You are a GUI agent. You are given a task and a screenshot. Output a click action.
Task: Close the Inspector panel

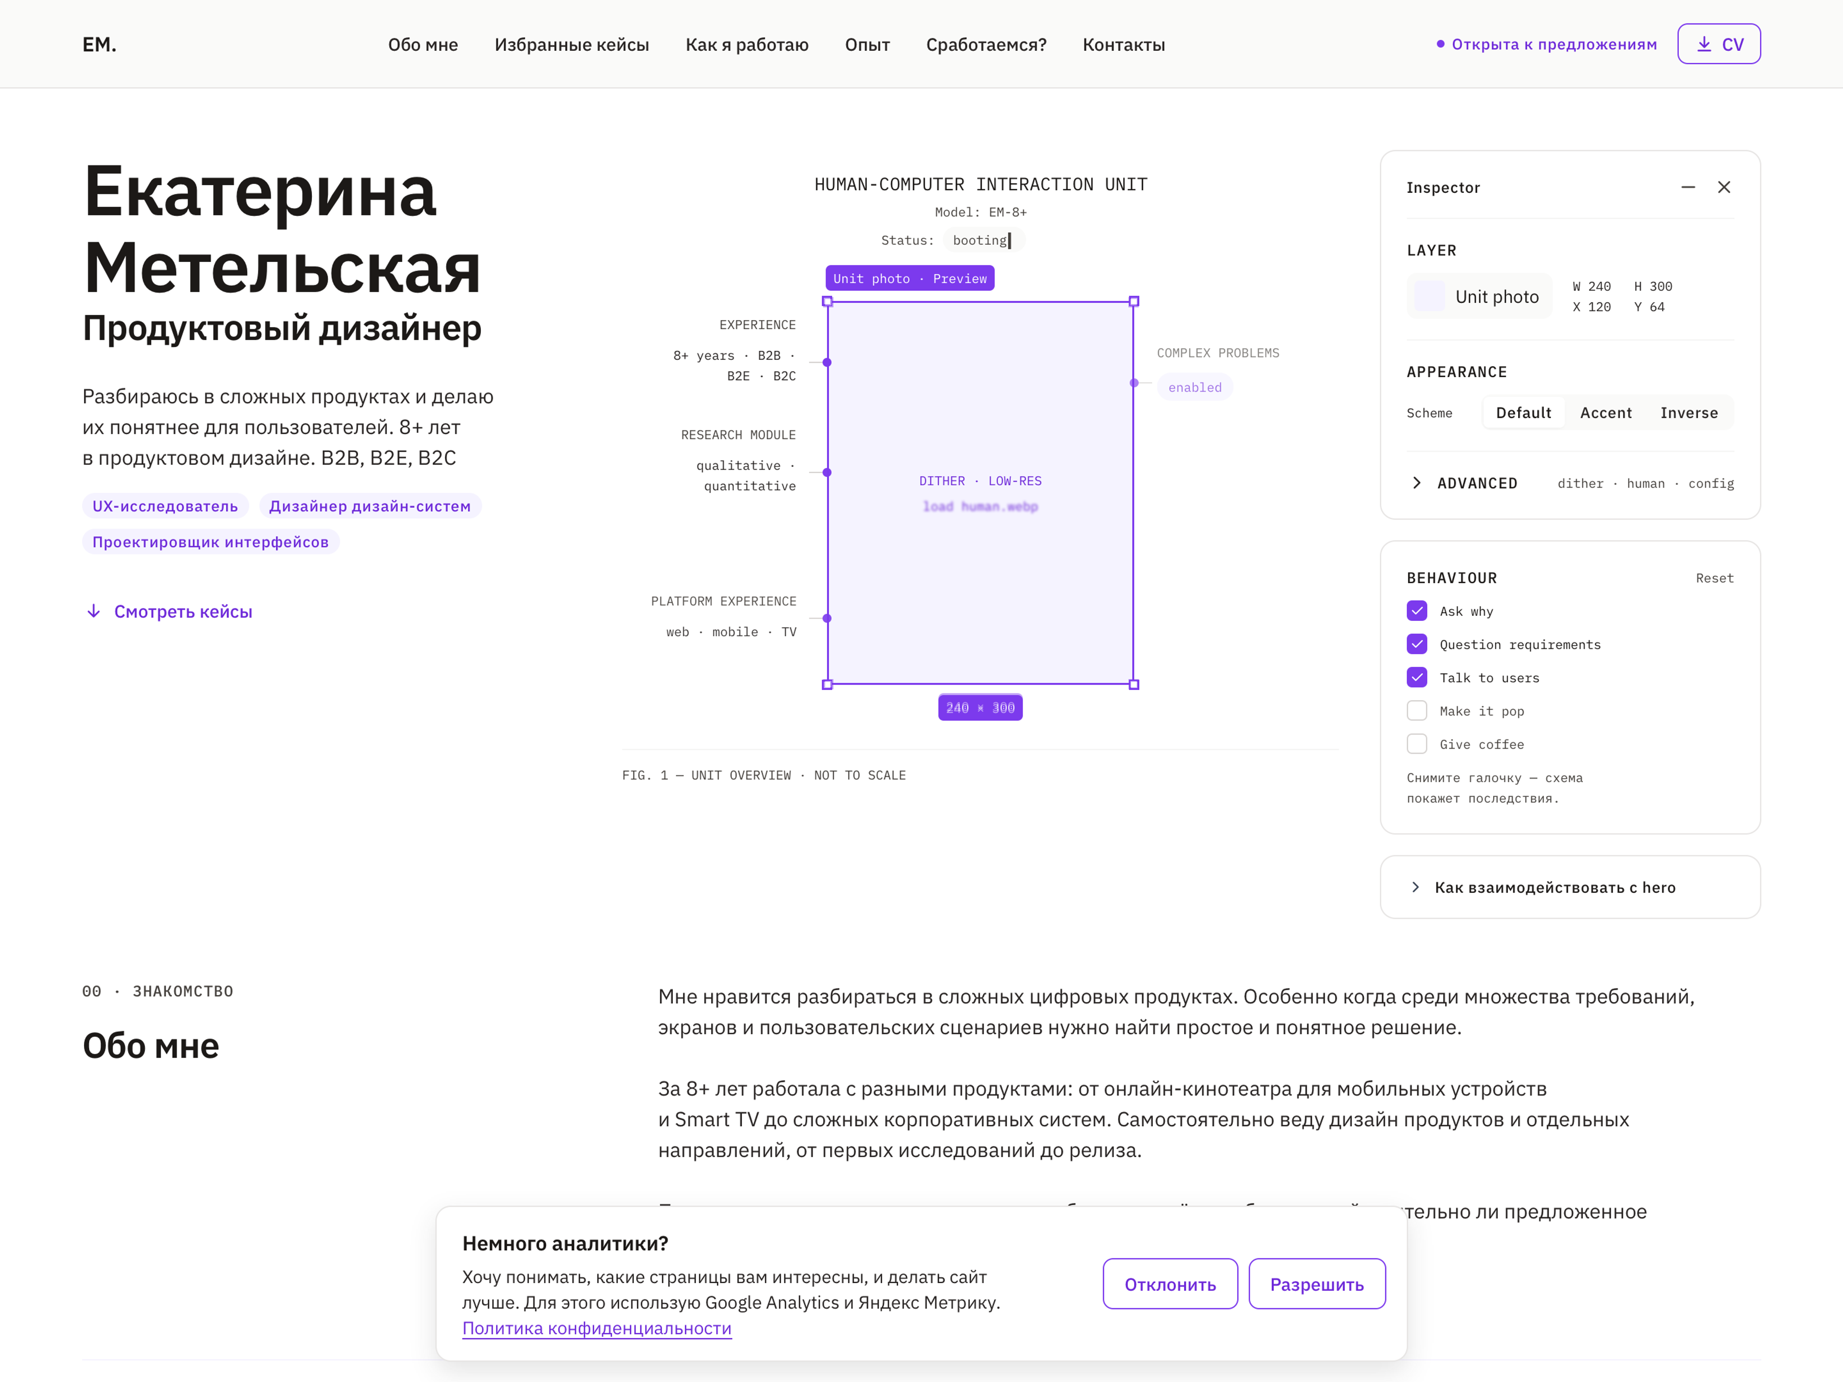click(1724, 188)
